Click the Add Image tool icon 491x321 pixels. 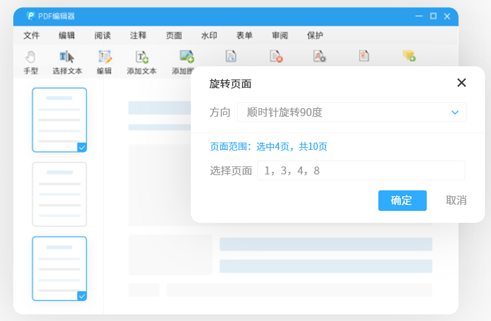(x=187, y=57)
